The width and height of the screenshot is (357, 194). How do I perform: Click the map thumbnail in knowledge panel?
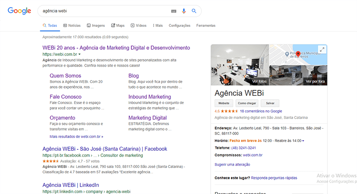coord(298,55)
